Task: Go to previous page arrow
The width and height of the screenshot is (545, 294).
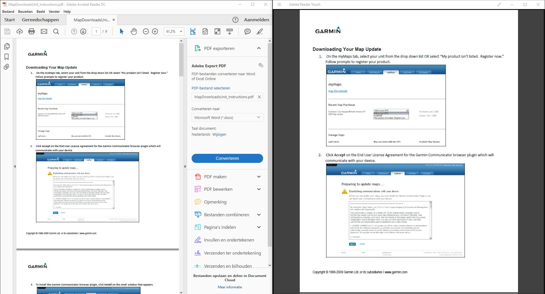Action: point(74,31)
